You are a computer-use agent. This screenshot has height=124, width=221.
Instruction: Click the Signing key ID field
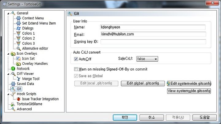(153, 42)
